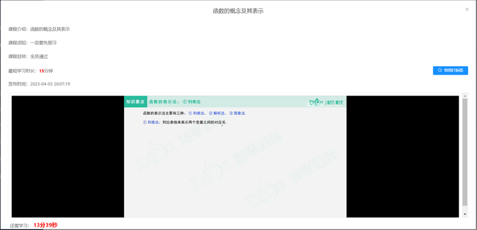The height and width of the screenshot is (230, 477).
Task: Click the vertical scrollbar thumb
Action: [464, 152]
